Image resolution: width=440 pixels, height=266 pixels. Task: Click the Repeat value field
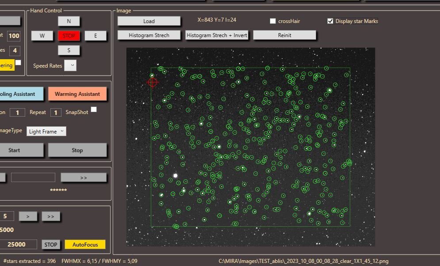point(56,112)
